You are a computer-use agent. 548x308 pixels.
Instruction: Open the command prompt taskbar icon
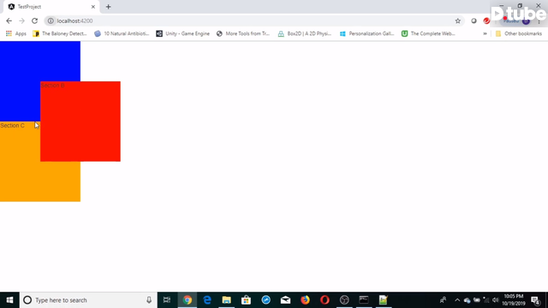(x=364, y=300)
